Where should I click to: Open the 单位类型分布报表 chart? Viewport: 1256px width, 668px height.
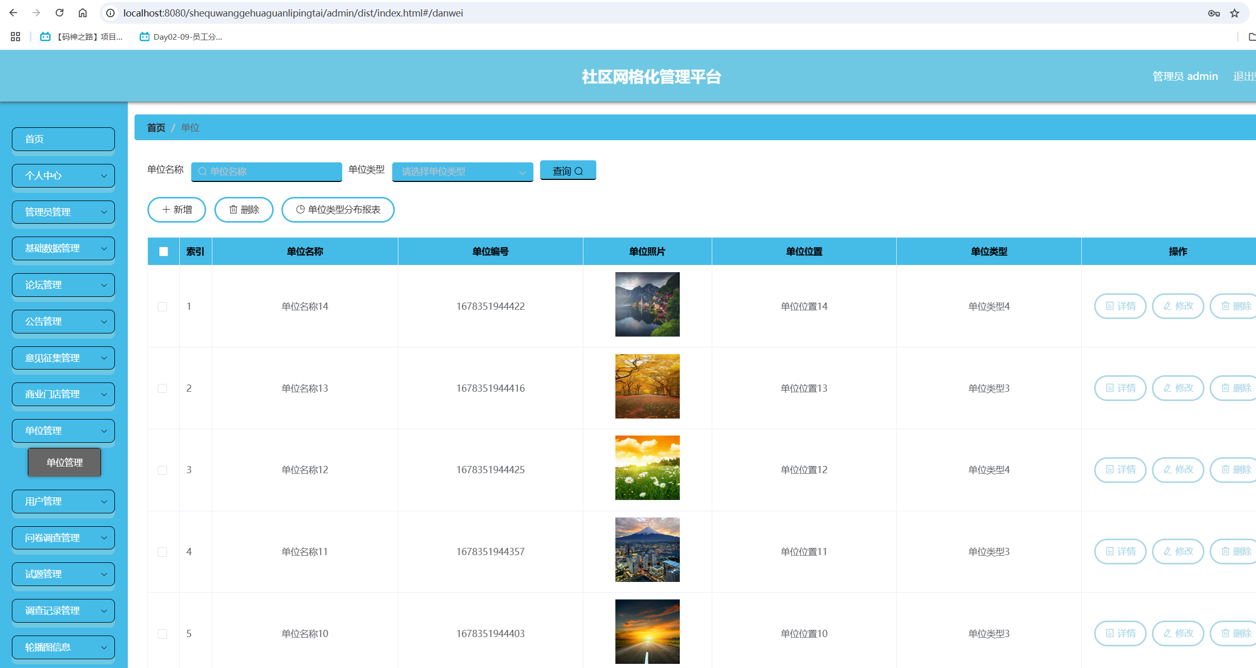(x=338, y=210)
